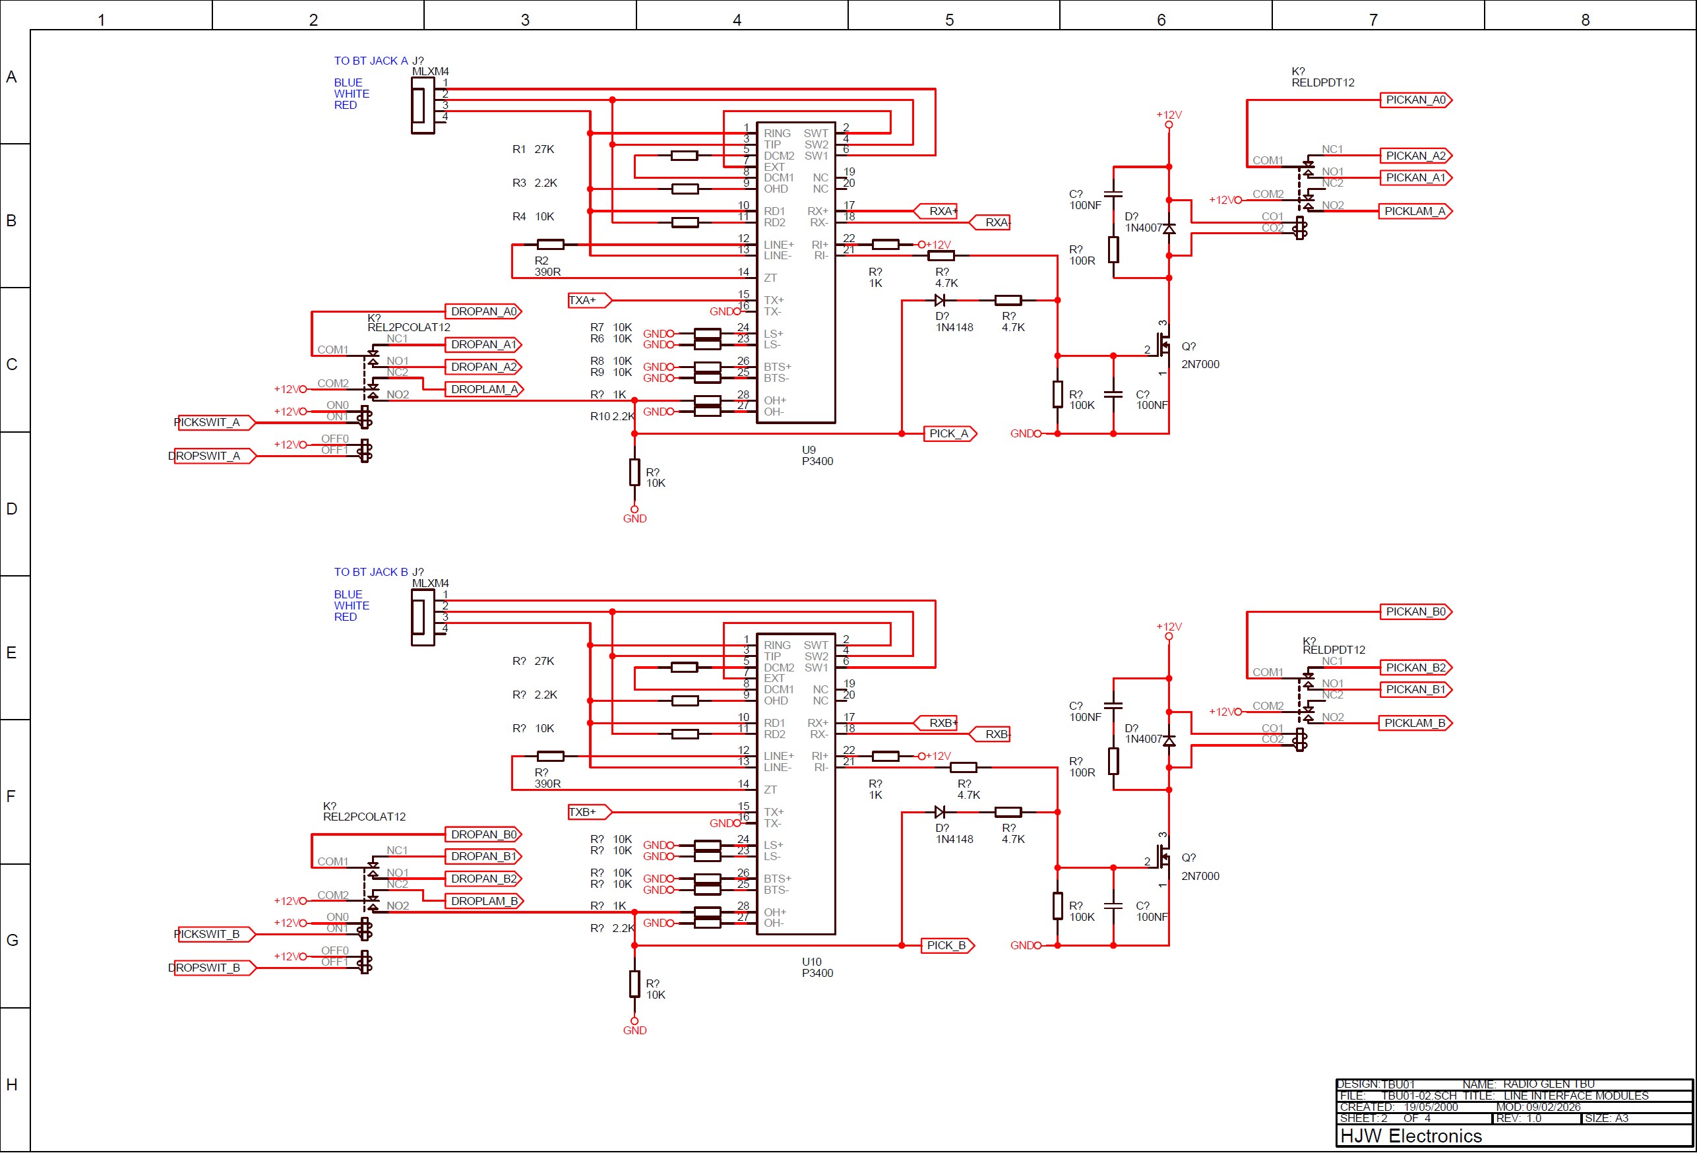Select the 1N4007 diode in upper circuit

tap(1169, 229)
